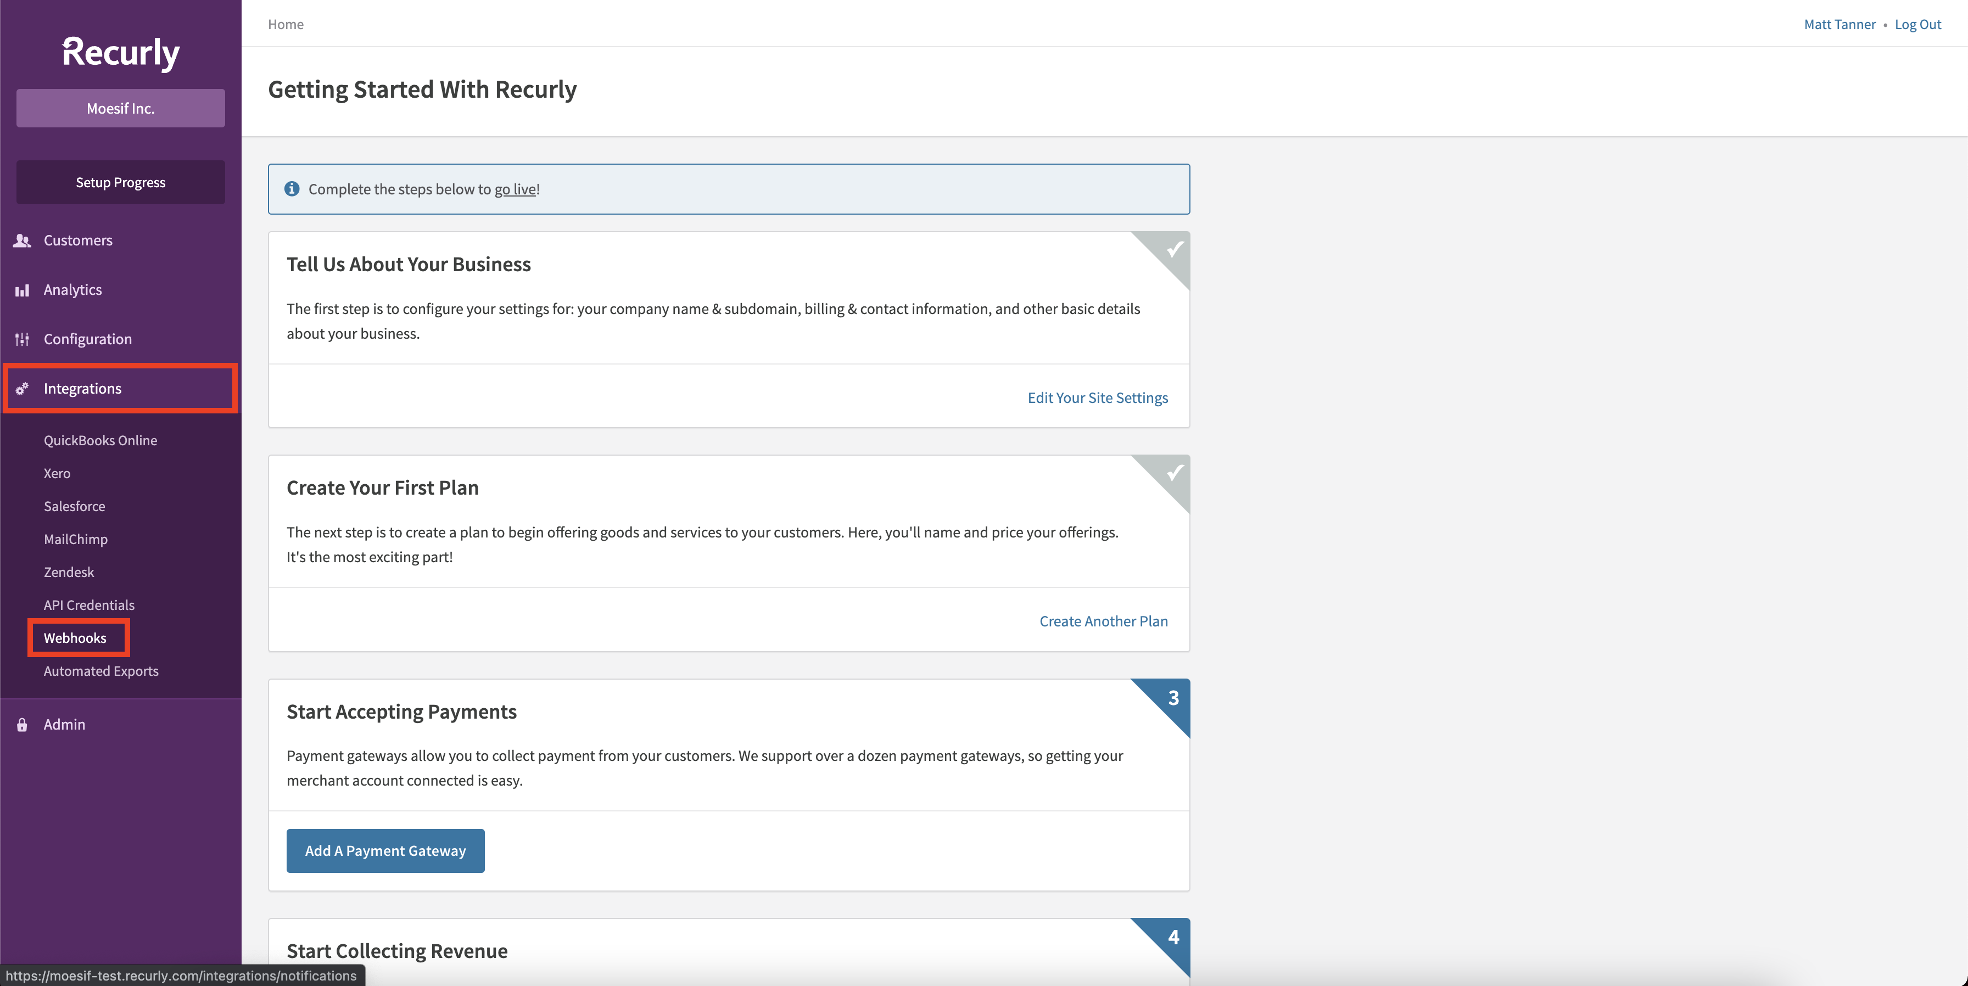
Task: Click the info icon in the banner
Action: coord(292,189)
